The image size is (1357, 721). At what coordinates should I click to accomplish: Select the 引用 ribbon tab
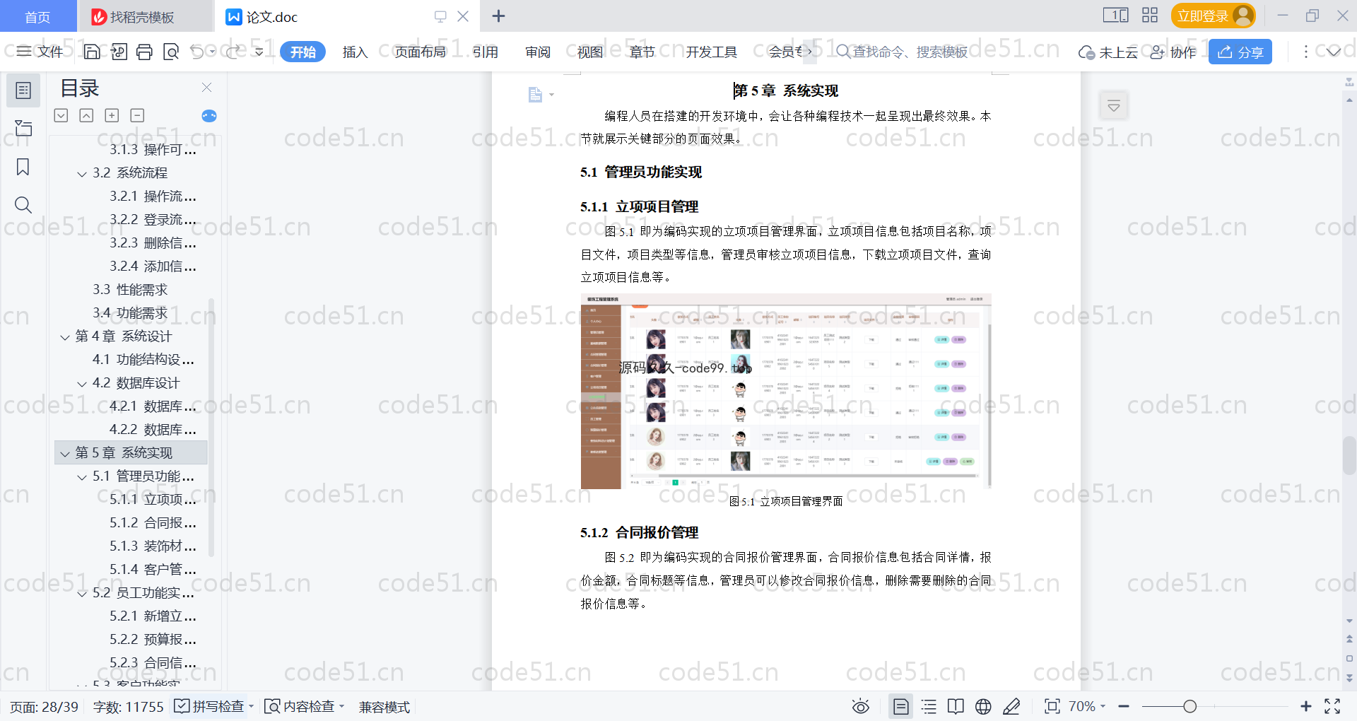[x=486, y=52]
